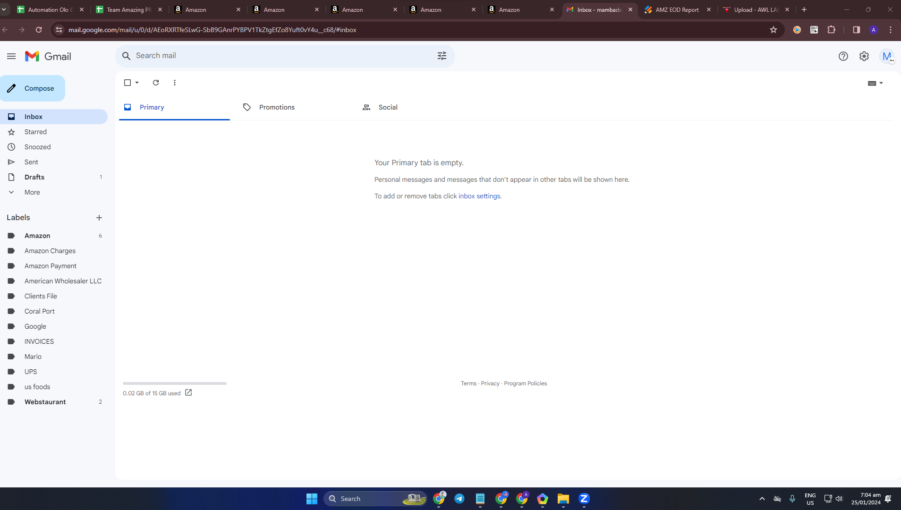Refresh the inbox mail list
901x510 pixels.
point(156,83)
